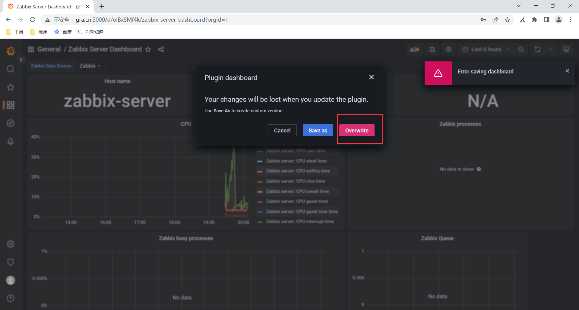Click the Add panel toolbar icon
The image size is (579, 310).
coord(415,49)
